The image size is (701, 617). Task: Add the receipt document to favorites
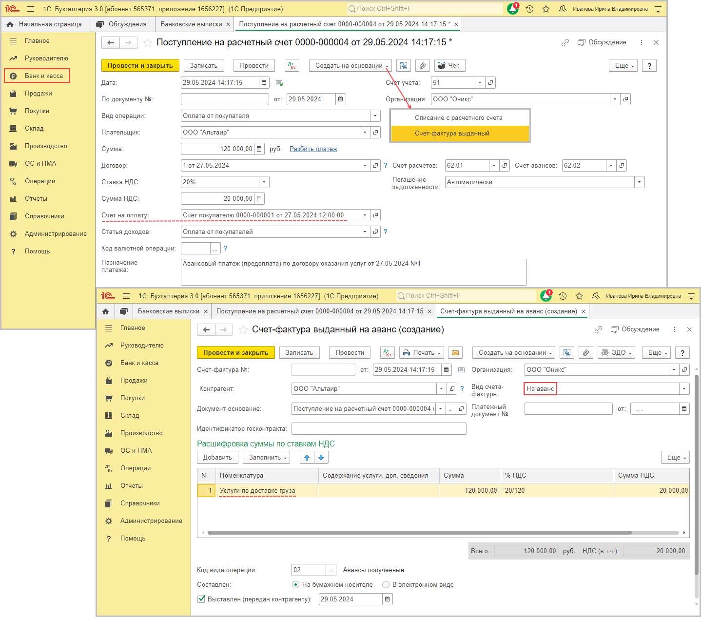tap(147, 43)
